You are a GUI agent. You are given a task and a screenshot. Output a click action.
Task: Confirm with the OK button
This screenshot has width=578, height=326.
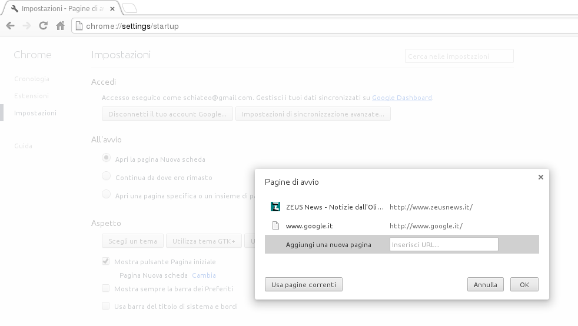click(x=524, y=284)
